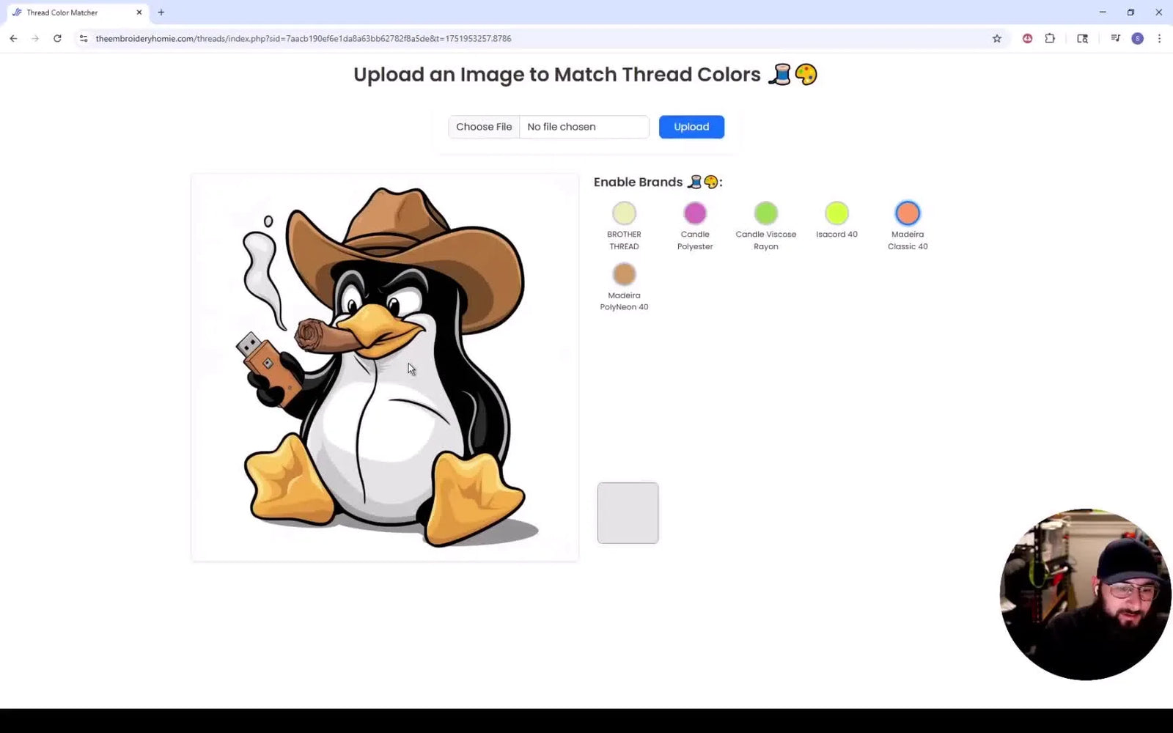Enable the BROTHER THREAD brand
The height and width of the screenshot is (733, 1173).
[624, 213]
